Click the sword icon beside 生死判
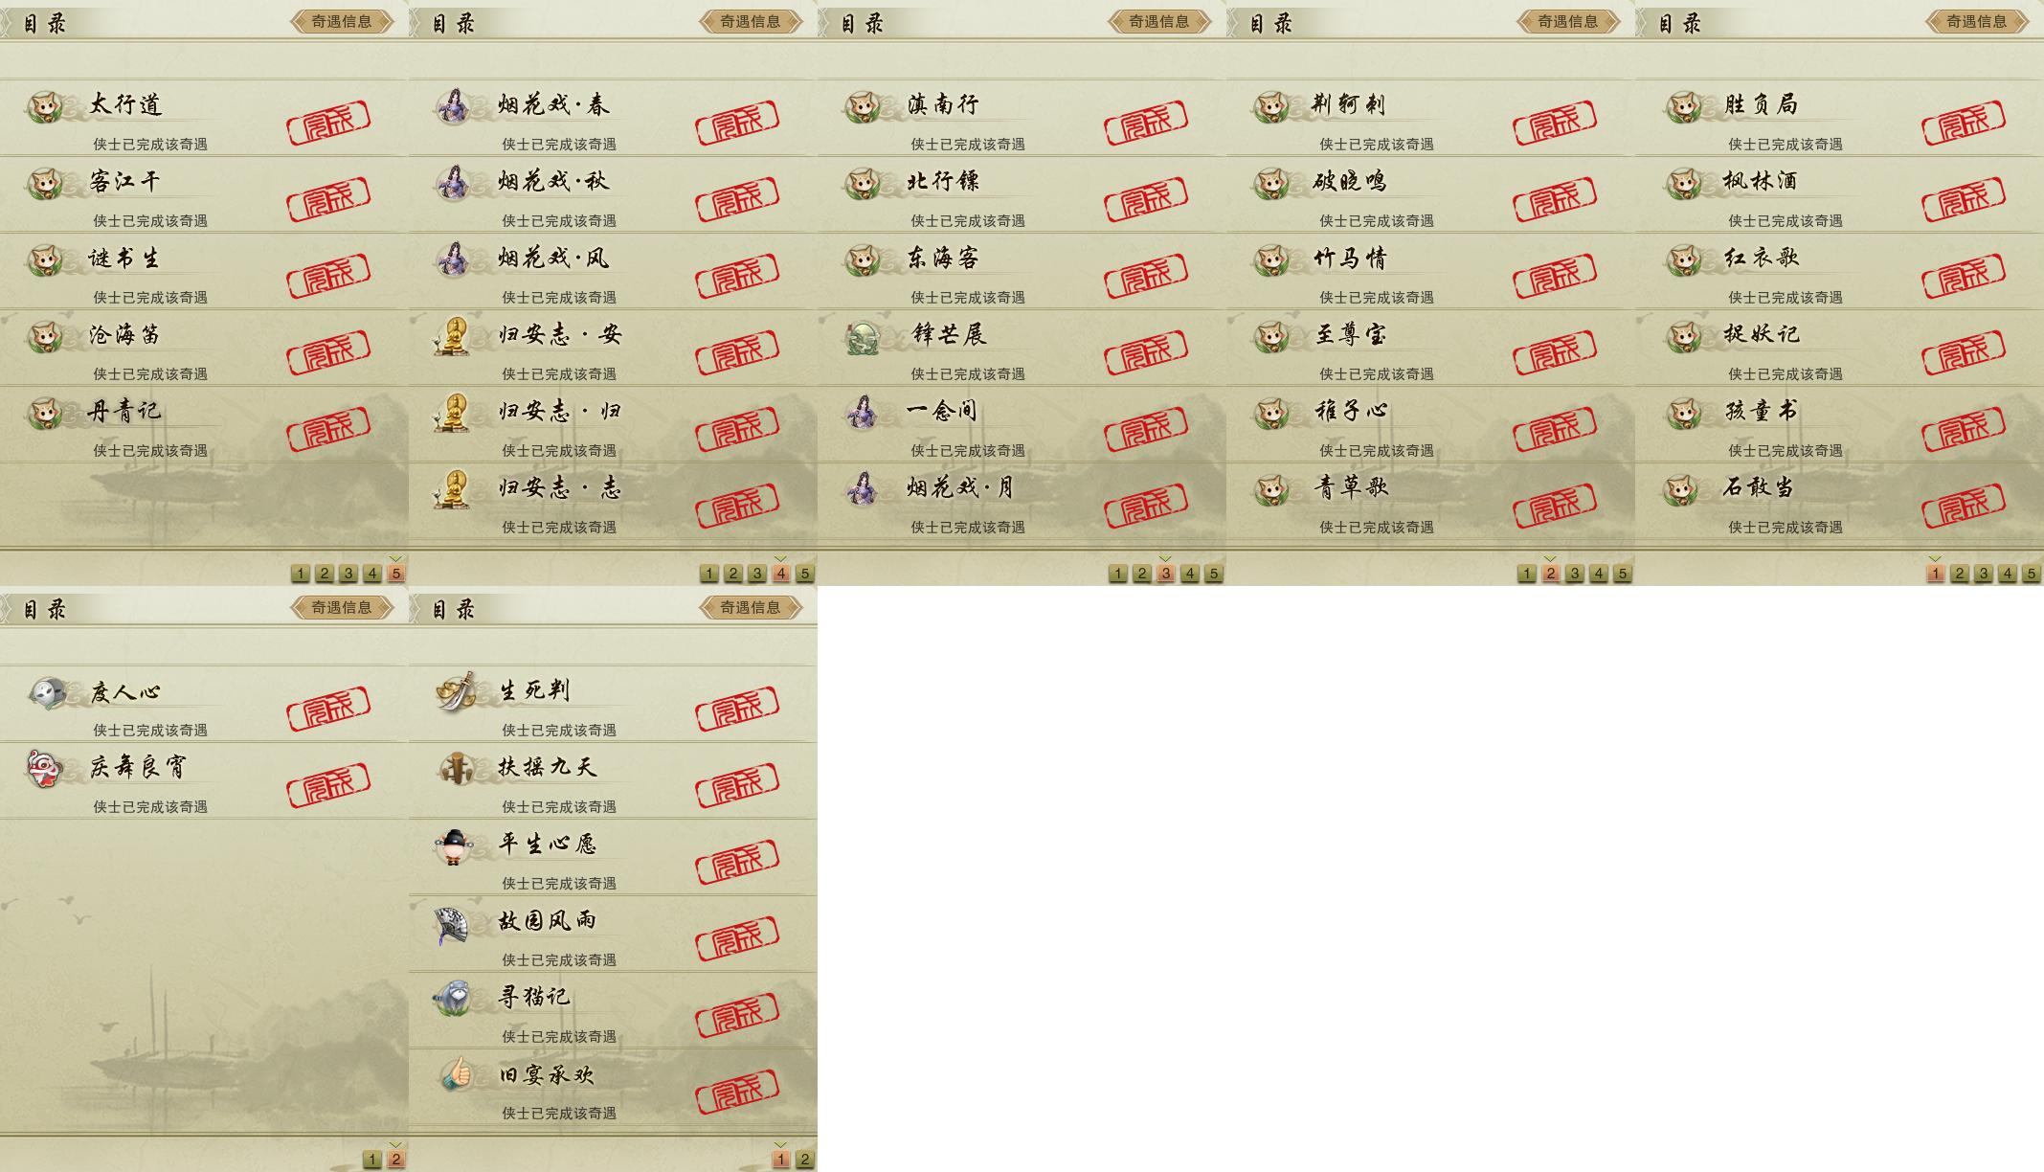The height and width of the screenshot is (1172, 2044). point(455,691)
